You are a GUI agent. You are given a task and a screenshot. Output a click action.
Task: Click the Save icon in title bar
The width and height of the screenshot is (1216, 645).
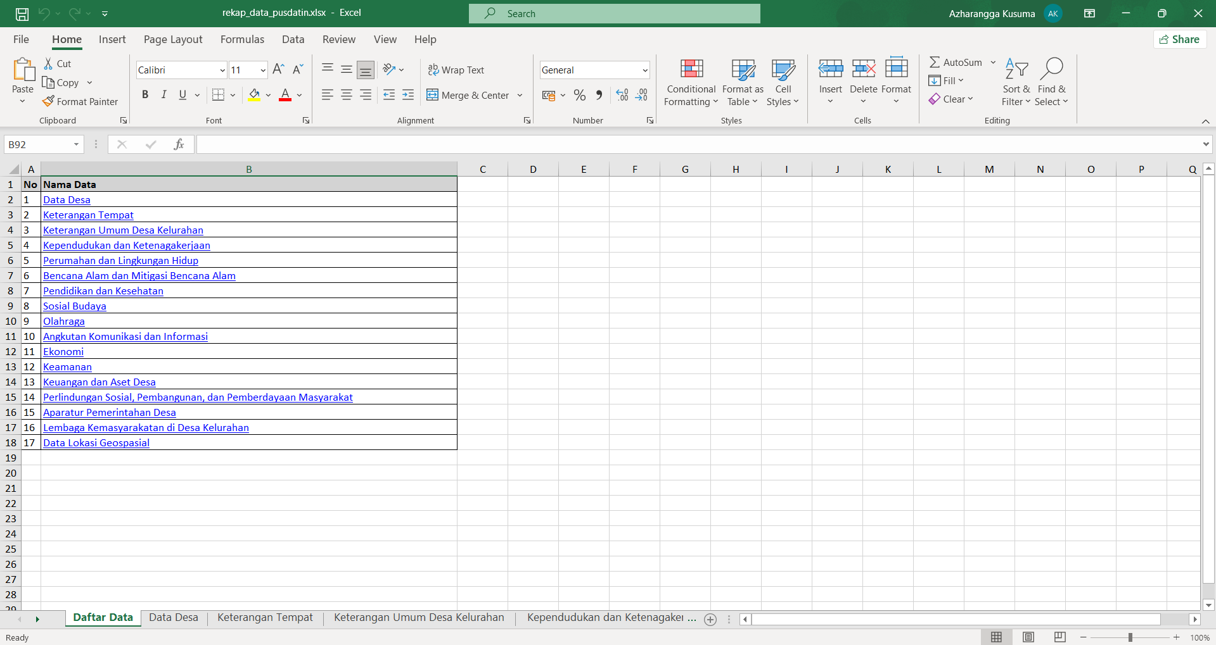pos(22,13)
